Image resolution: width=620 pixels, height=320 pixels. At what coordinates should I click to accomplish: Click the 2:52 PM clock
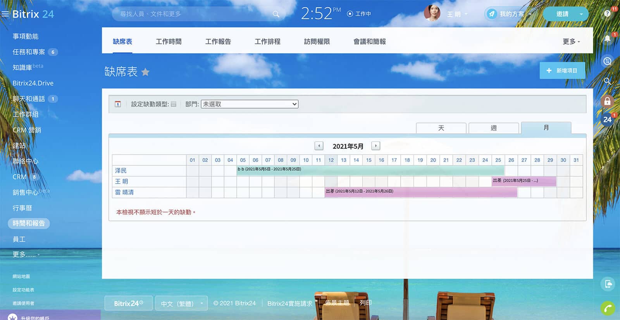[x=321, y=14]
